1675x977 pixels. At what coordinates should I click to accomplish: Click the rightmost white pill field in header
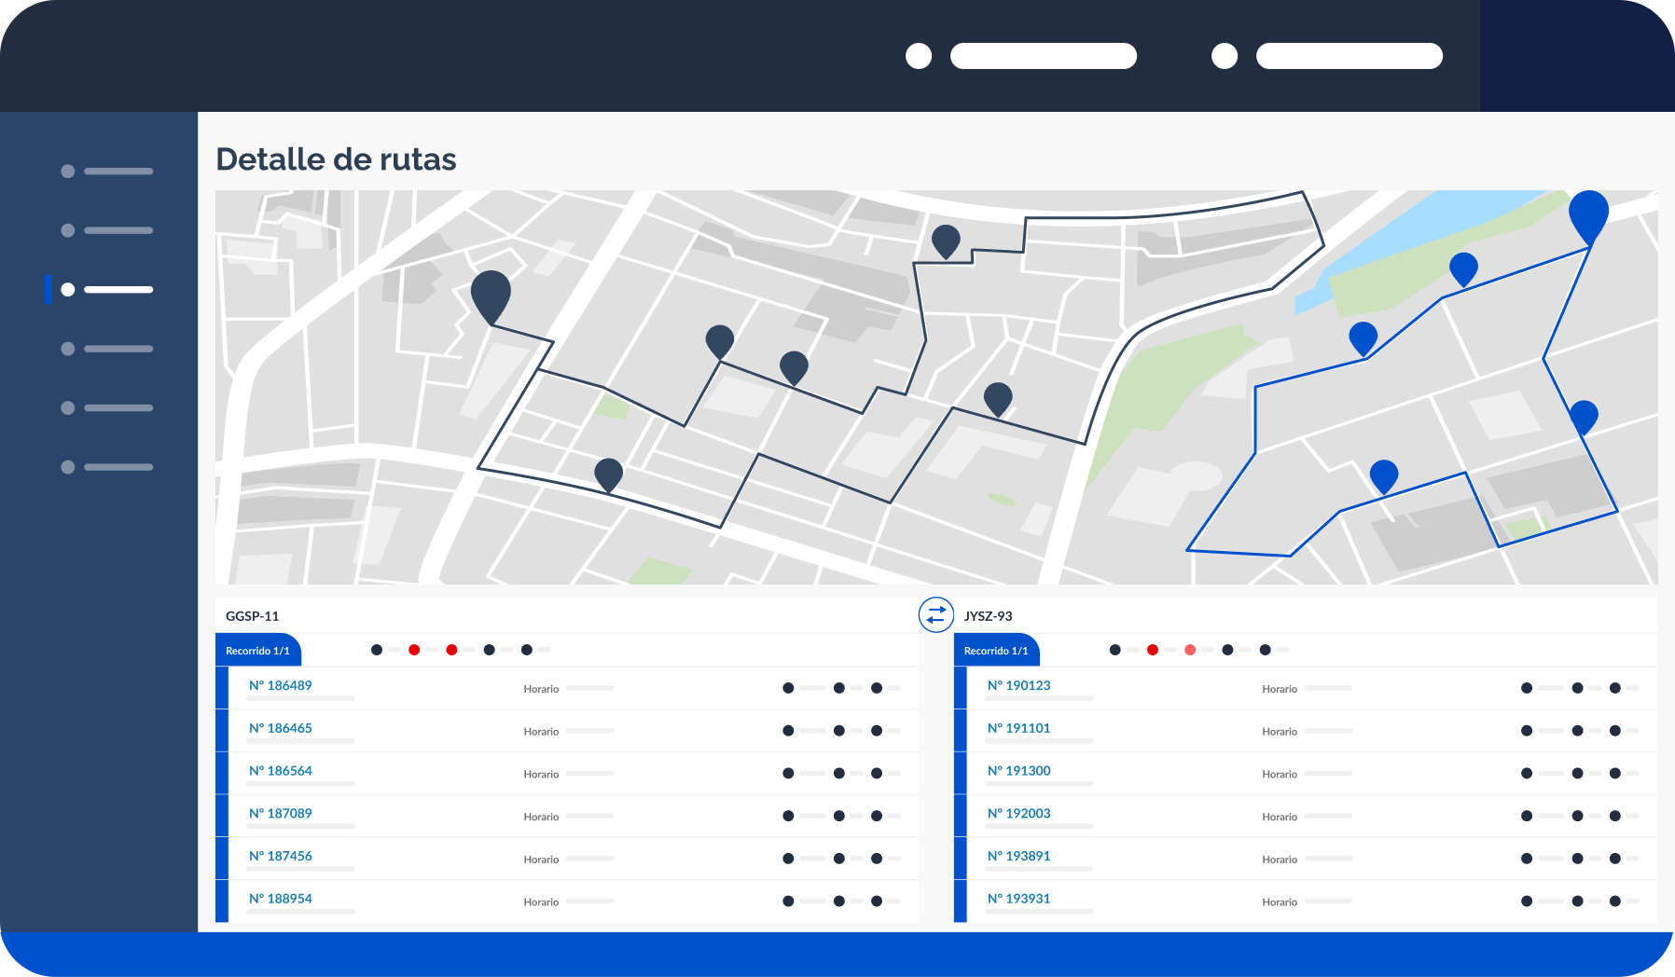point(1349,56)
